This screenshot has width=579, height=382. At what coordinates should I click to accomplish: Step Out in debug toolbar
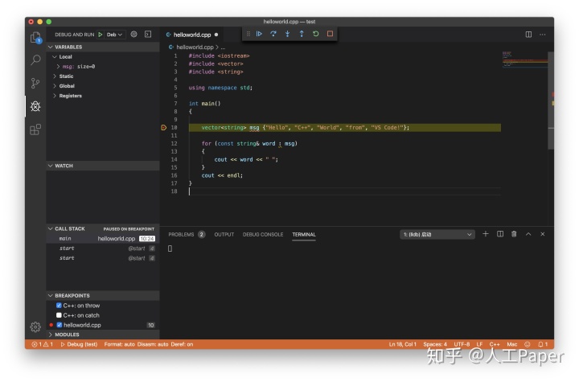(x=302, y=34)
